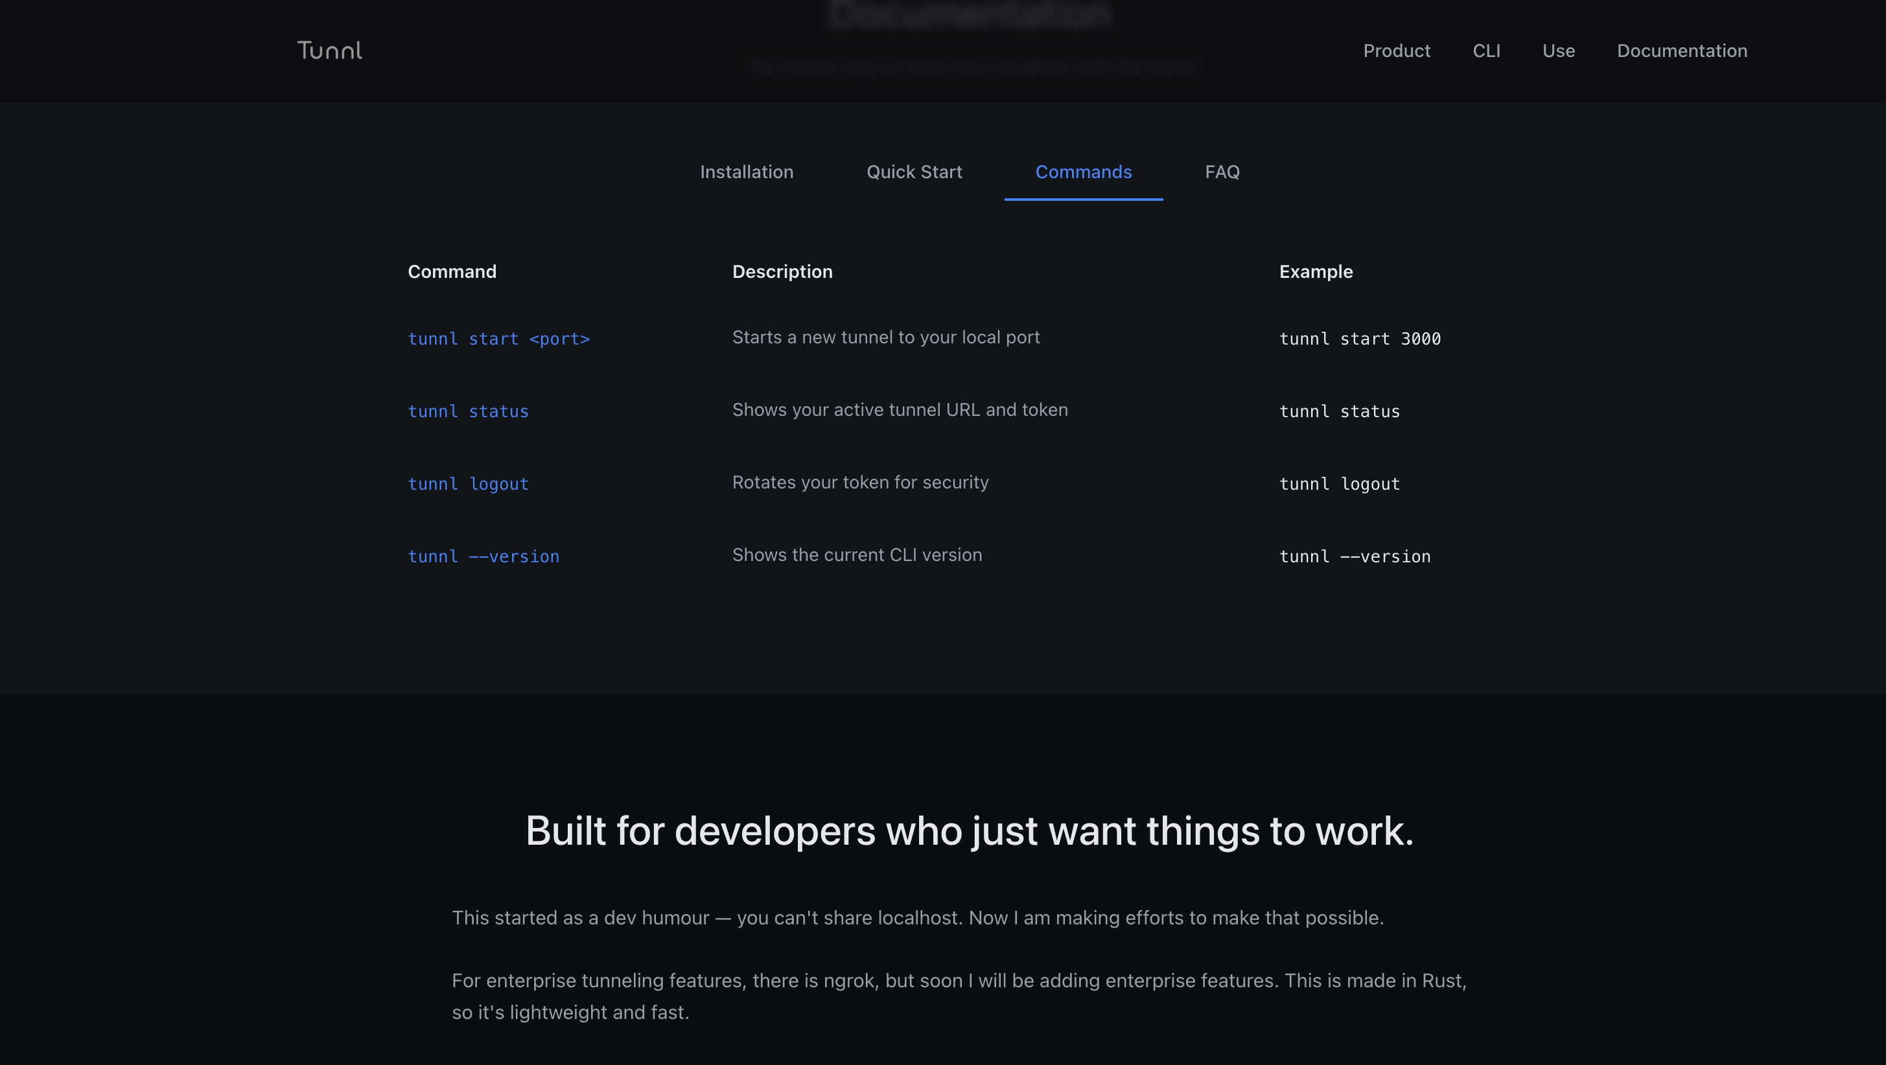The height and width of the screenshot is (1065, 1886).
Task: Select the tunnl logout command
Action: (x=468, y=483)
